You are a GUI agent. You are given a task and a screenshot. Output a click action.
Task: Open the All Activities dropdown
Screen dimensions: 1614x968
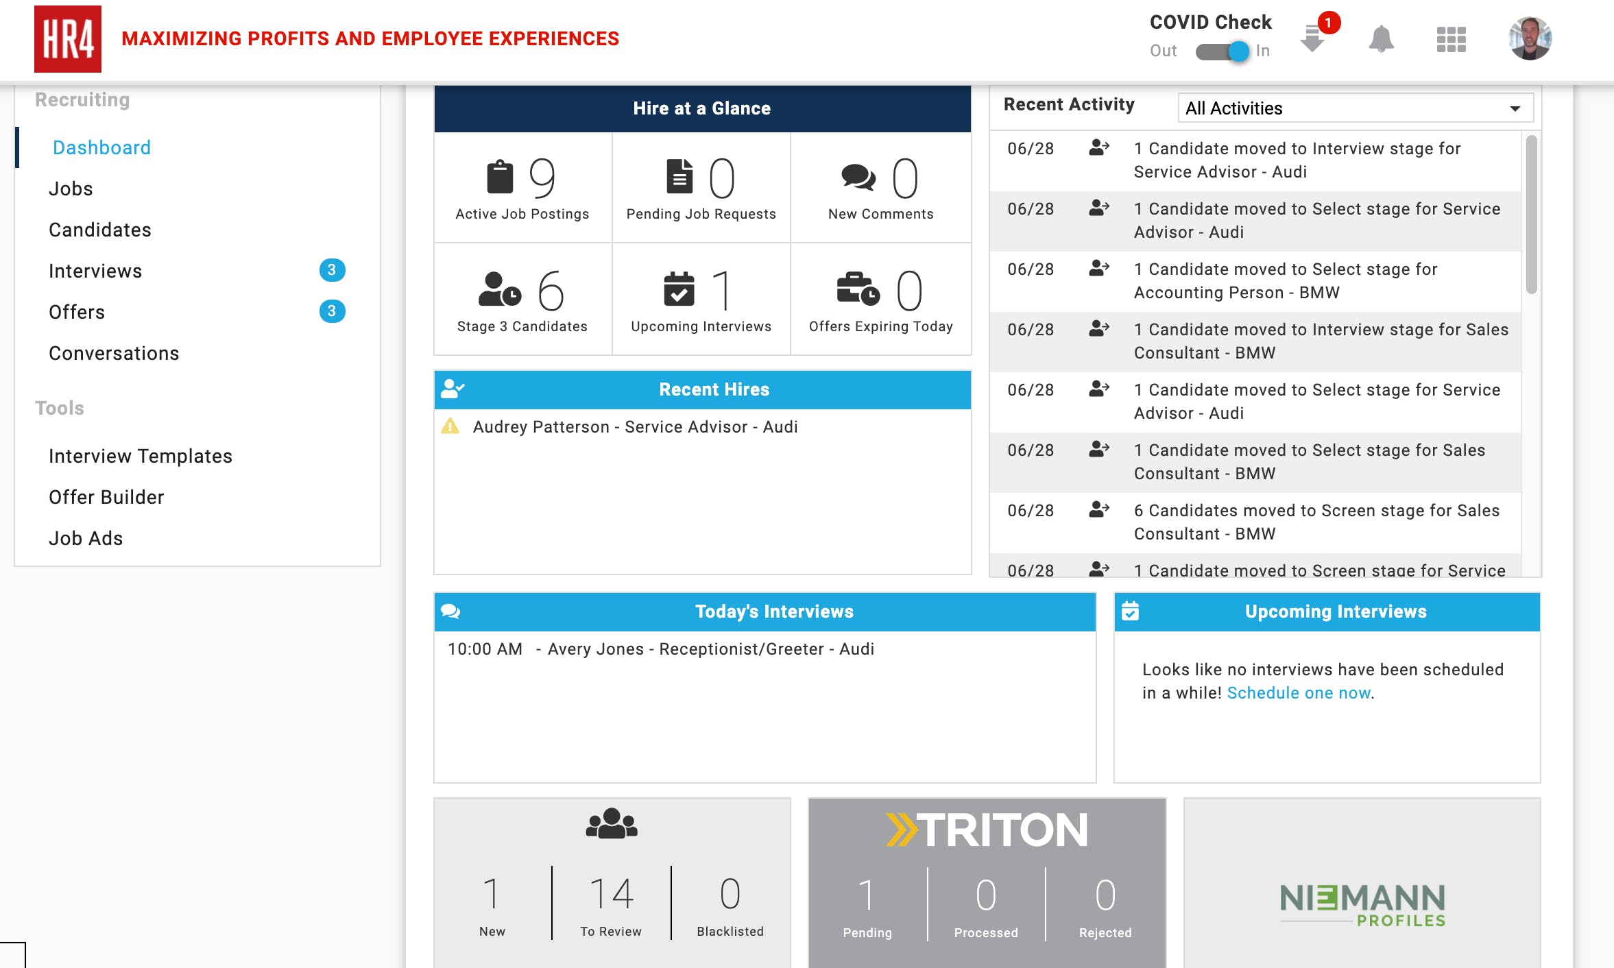point(1355,108)
